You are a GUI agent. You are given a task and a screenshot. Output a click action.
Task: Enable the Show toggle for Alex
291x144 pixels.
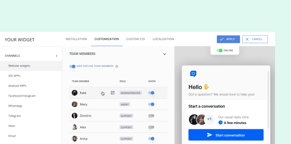pos(151,127)
